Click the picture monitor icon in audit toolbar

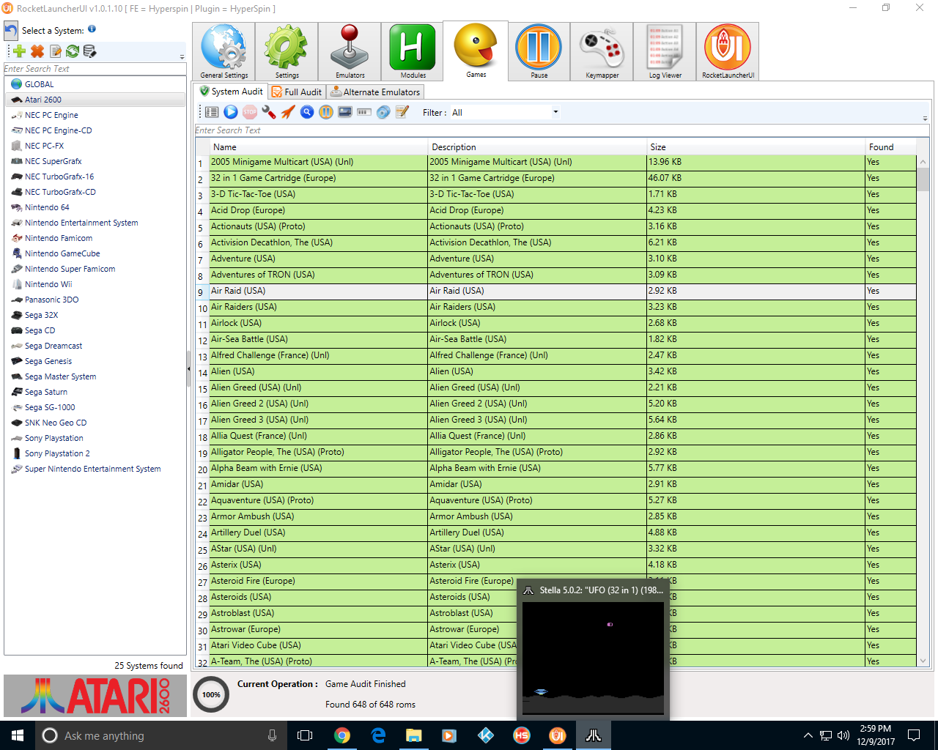coord(345,112)
